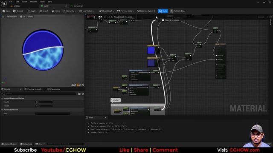273x153 pixels.
Task: Select the 'smaller' comment label
Action: click(116, 100)
